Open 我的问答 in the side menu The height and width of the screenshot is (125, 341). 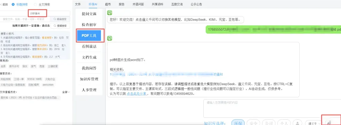click(x=89, y=68)
